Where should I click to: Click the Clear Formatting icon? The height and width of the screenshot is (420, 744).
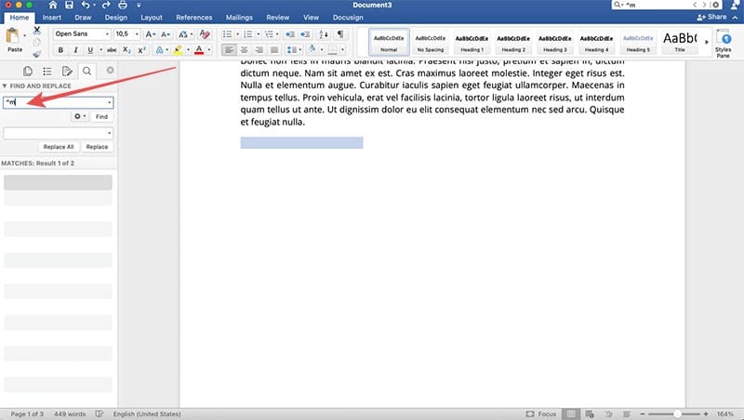tap(205, 33)
